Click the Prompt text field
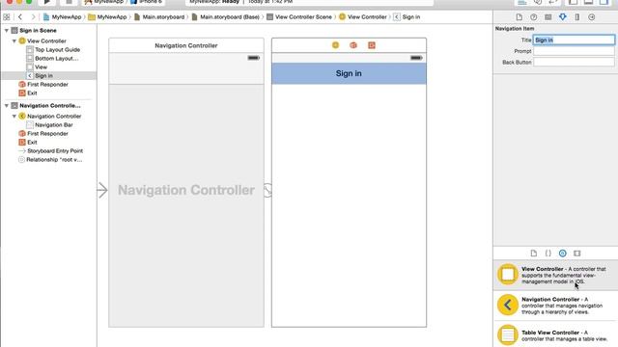Image resolution: width=618 pixels, height=347 pixels. click(x=574, y=51)
